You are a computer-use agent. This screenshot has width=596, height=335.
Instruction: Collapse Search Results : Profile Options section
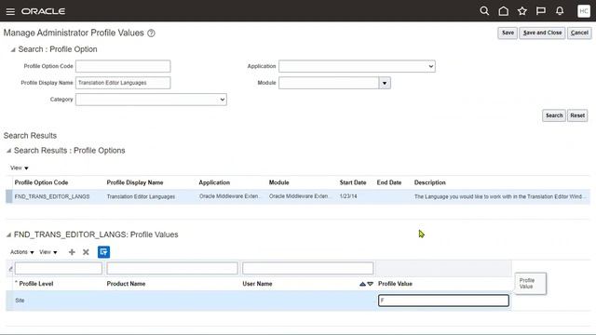tap(8, 151)
